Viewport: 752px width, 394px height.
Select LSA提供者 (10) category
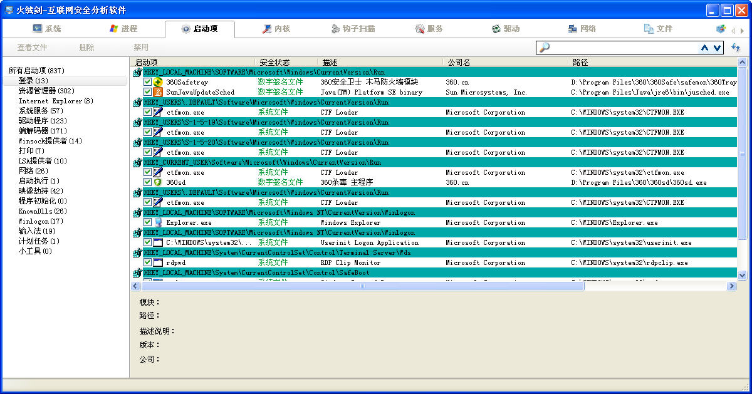point(43,161)
